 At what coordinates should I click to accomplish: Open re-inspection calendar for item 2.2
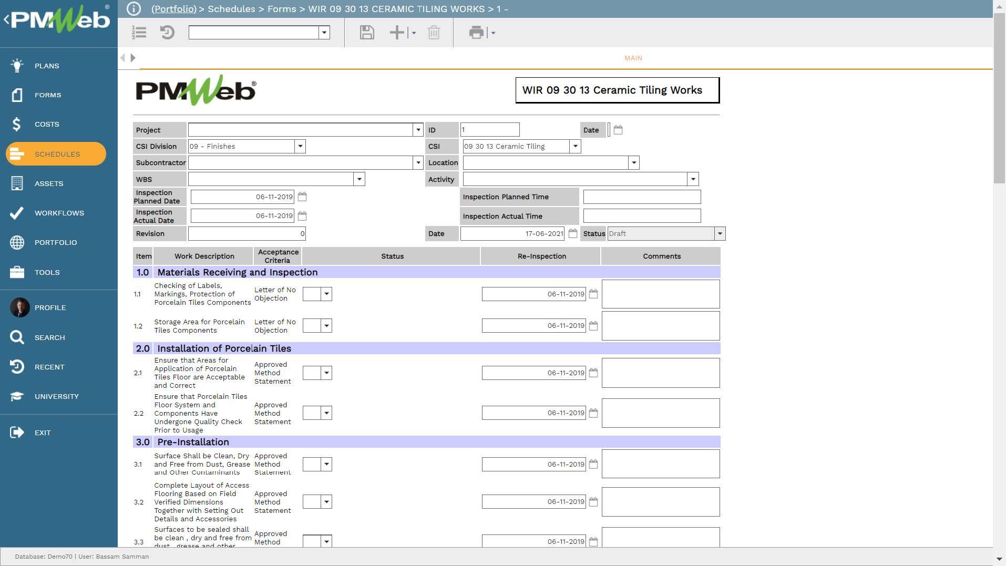tap(593, 413)
